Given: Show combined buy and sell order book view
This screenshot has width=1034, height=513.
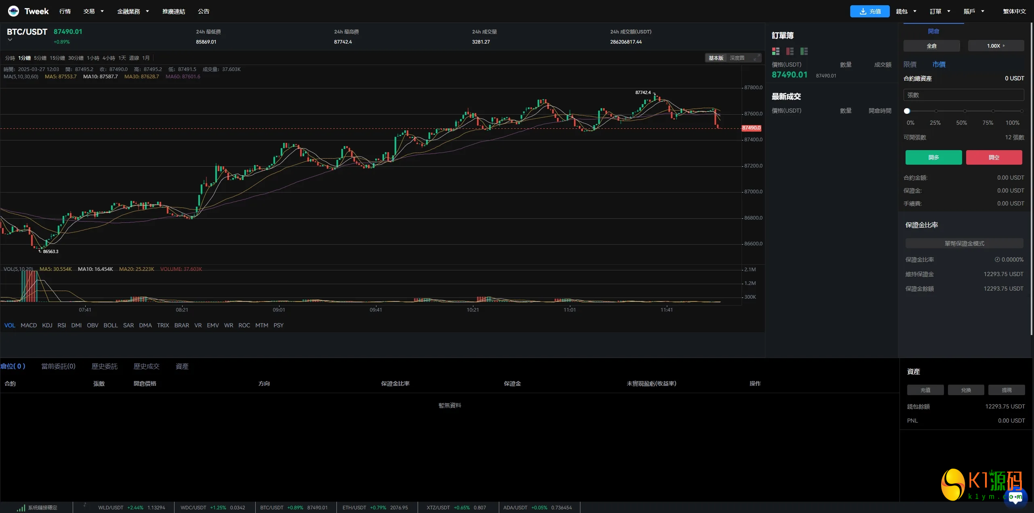Looking at the screenshot, I should (775, 51).
